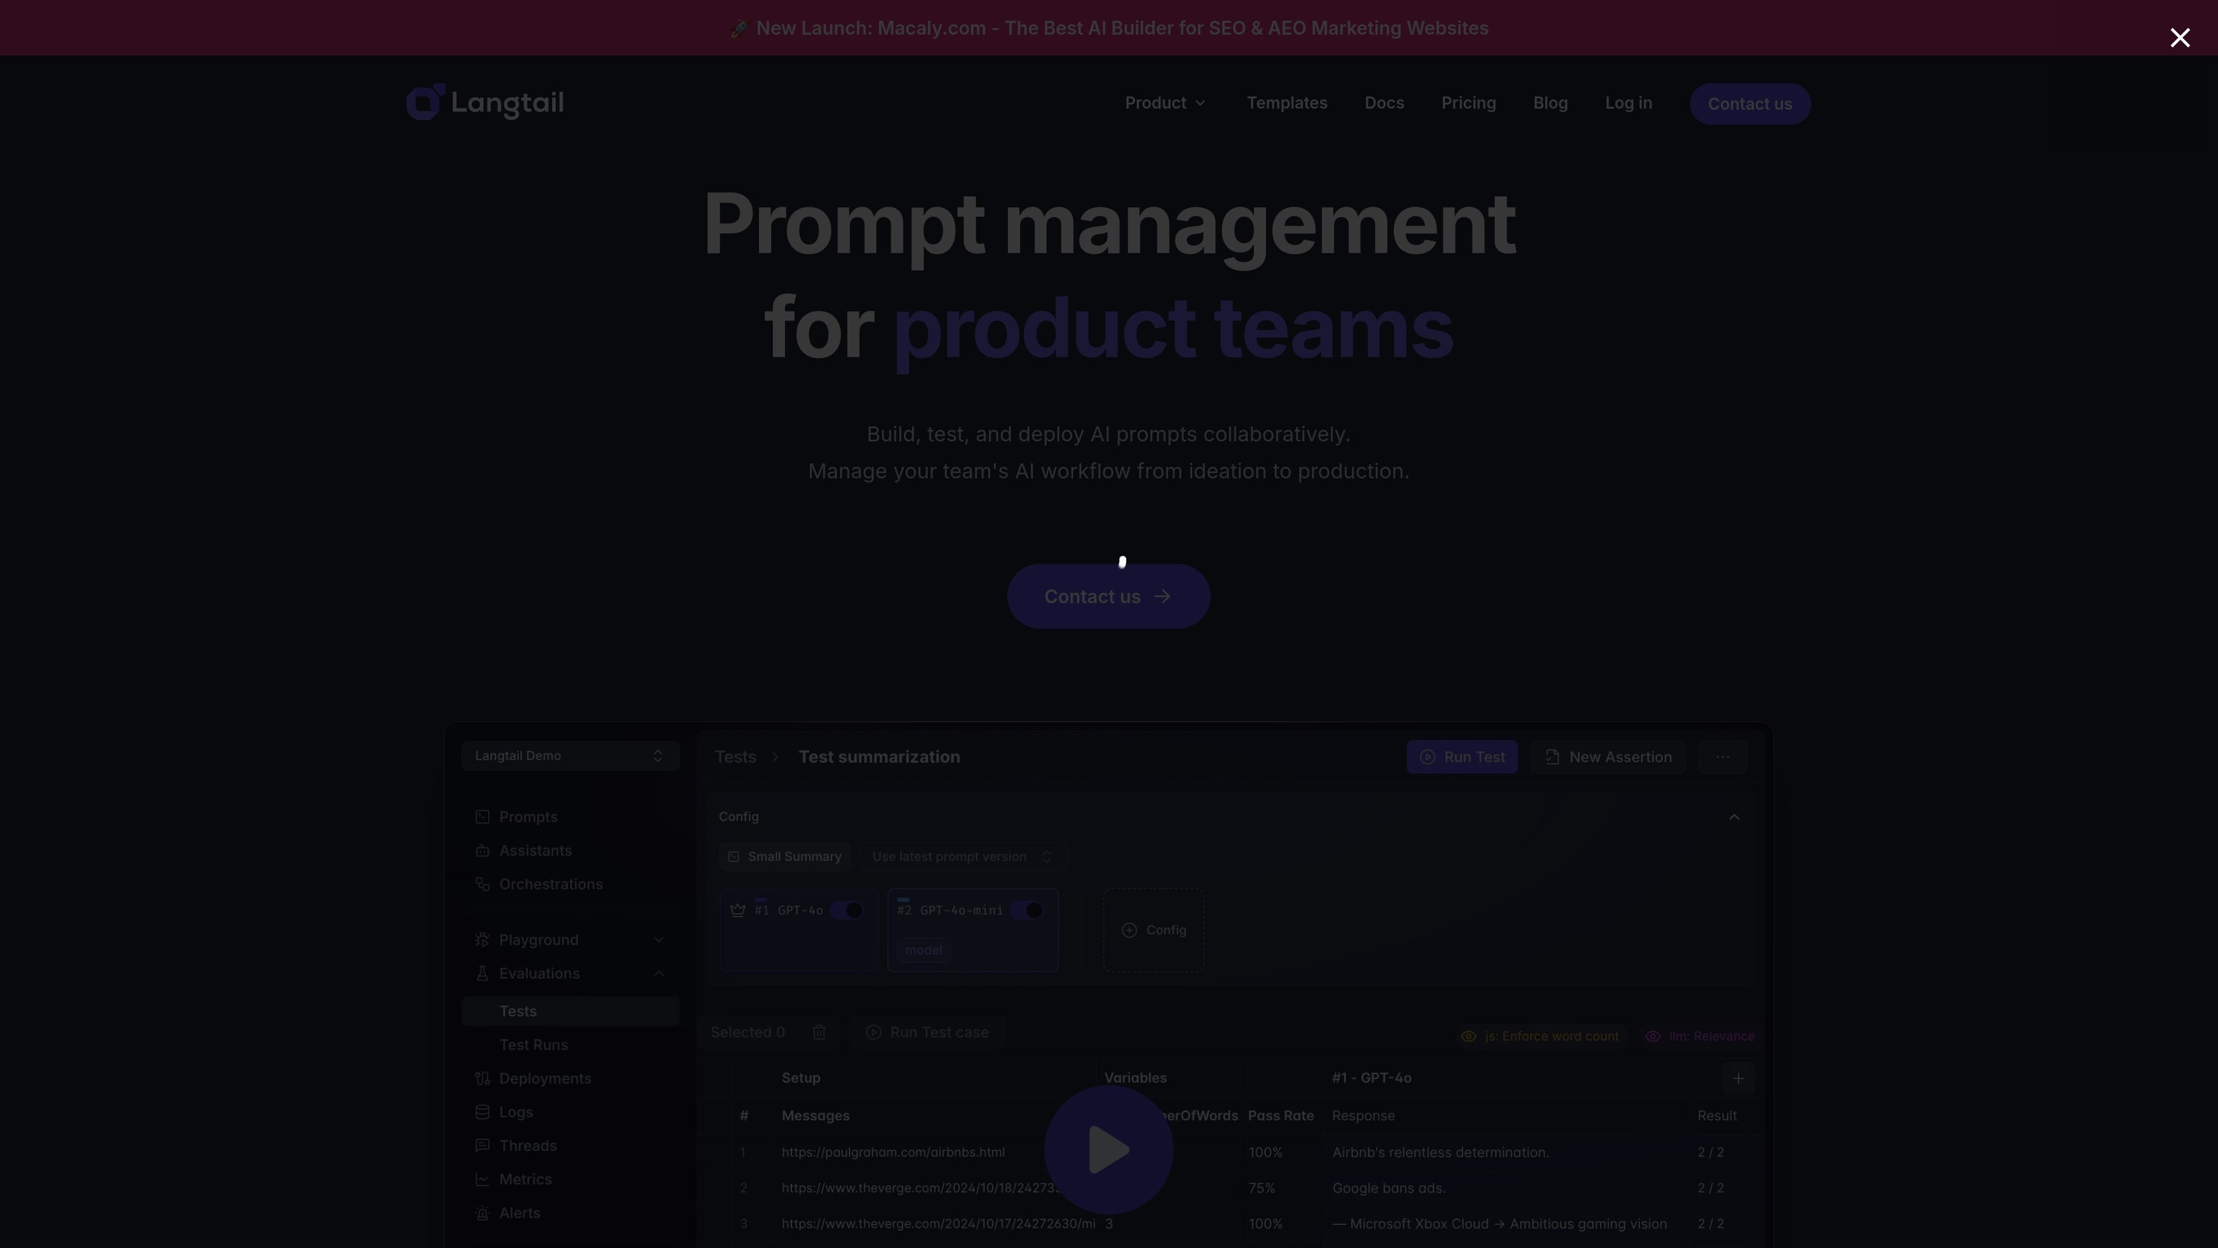The width and height of the screenshot is (2218, 1248).
Task: Click the Log in link
Action: click(x=1628, y=103)
